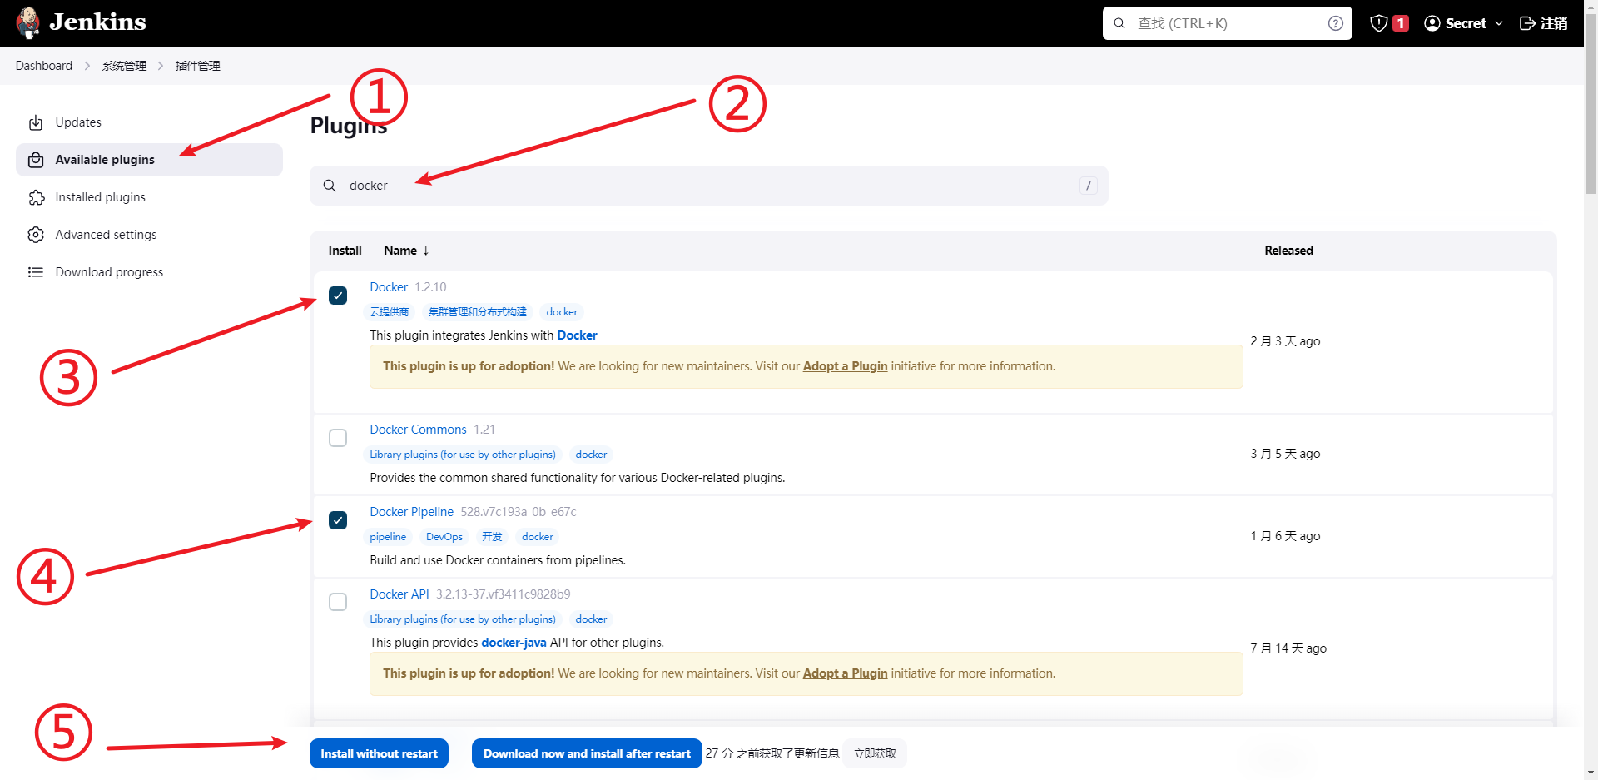This screenshot has height=780, width=1598.
Task: Open 插件管理 breadcrumb
Action: click(x=198, y=66)
